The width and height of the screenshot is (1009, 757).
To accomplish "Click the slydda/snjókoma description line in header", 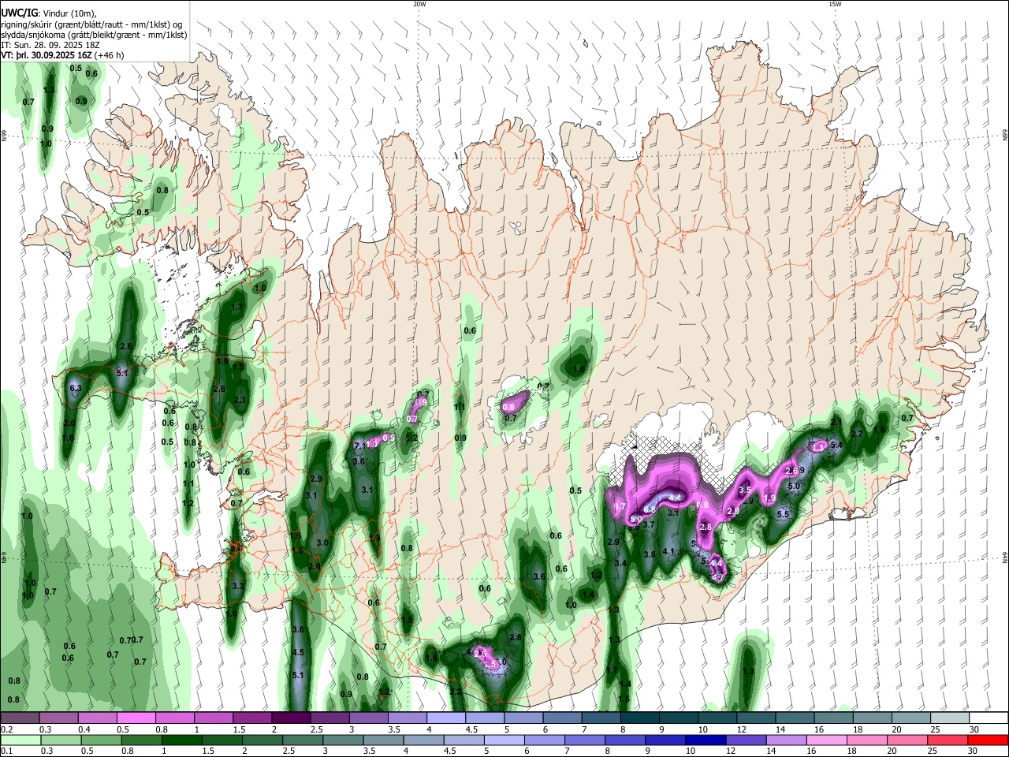I will (x=94, y=35).
